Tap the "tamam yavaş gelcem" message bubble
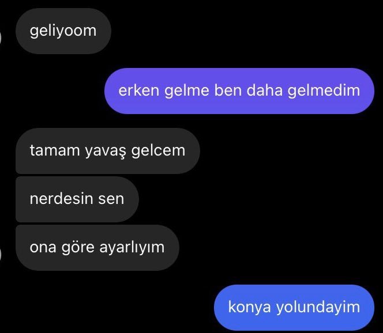The width and height of the screenshot is (383, 333). point(108,151)
